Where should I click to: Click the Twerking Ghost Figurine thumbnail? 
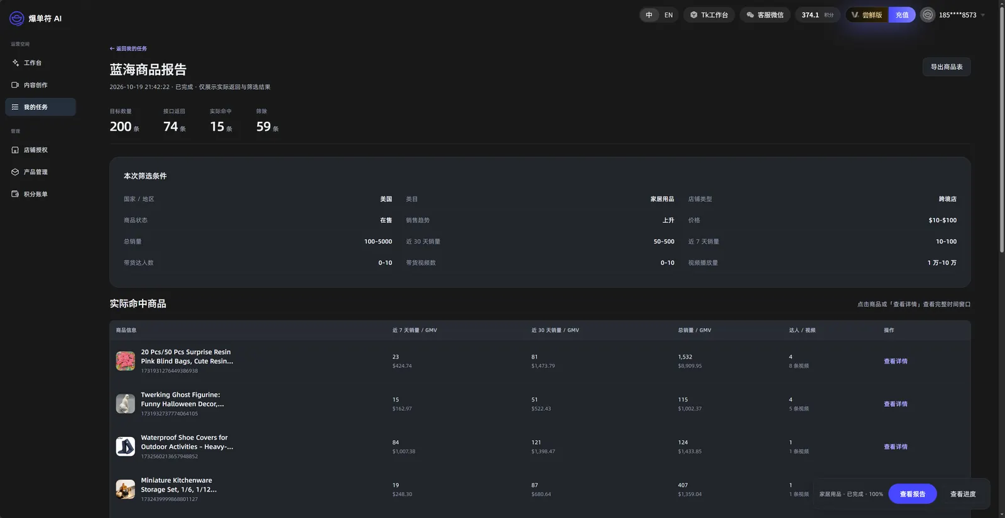[x=126, y=404]
